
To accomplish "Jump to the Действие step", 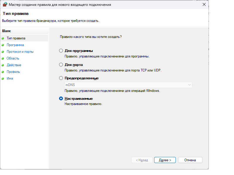I will 14,65.
